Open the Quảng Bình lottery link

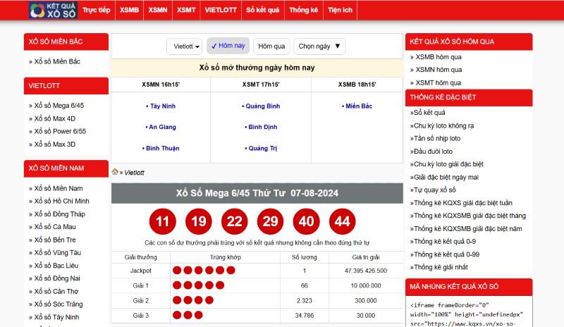261,106
